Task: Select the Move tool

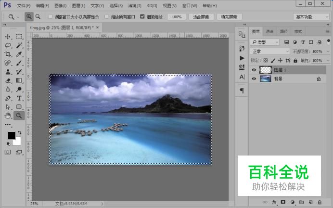Action: click(x=8, y=37)
